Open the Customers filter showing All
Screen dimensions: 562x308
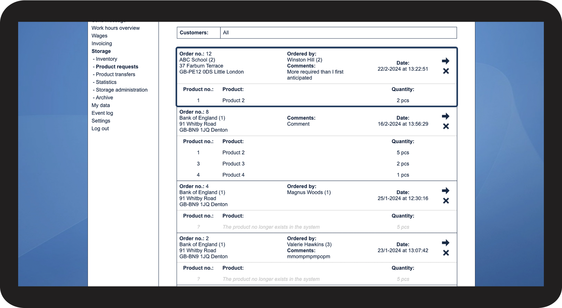(338, 33)
